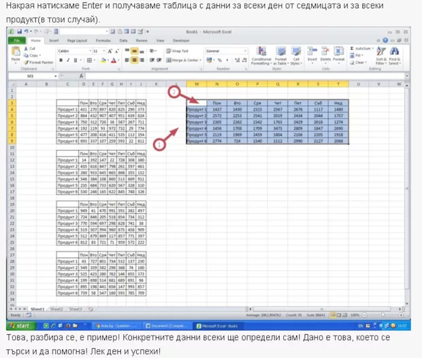Click the formula bar input field
Viewport: 422px width, 358px height.
coord(245,76)
